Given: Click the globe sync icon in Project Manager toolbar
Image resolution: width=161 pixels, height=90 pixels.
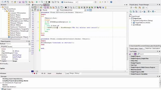Looking at the screenshot, I should (x=144, y=12).
